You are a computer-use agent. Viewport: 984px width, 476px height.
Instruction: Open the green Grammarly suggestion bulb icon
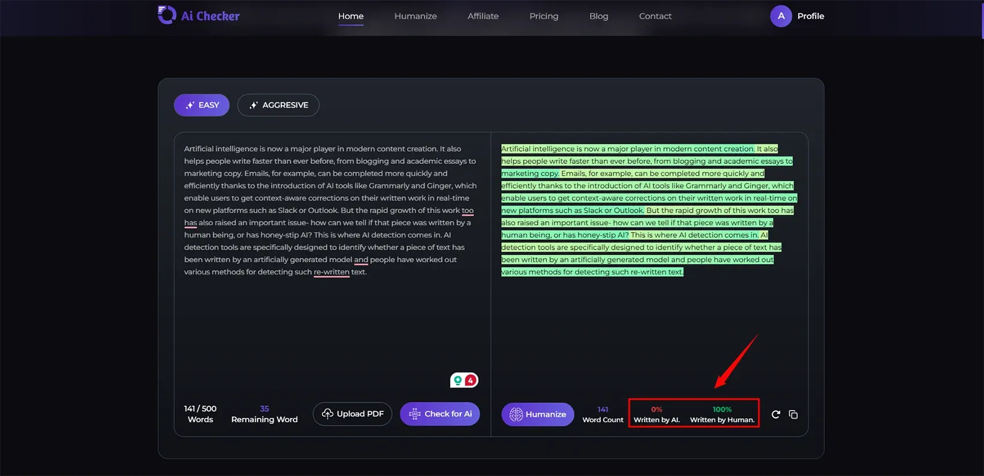click(x=458, y=380)
